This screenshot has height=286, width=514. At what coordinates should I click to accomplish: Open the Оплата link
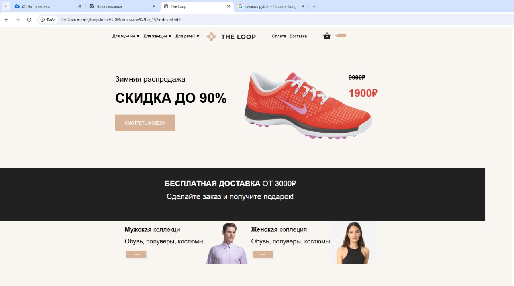tap(279, 36)
